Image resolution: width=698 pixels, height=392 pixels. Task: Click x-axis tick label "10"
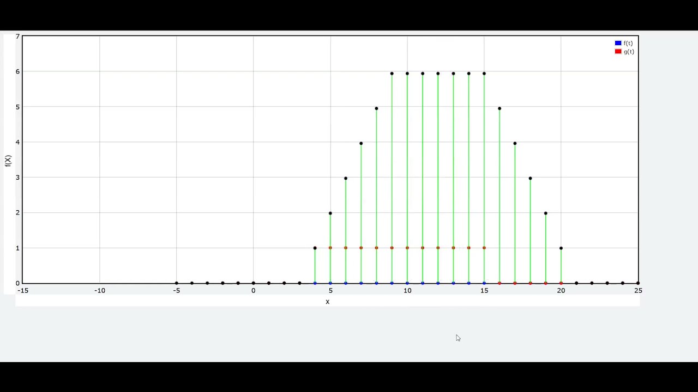407,291
